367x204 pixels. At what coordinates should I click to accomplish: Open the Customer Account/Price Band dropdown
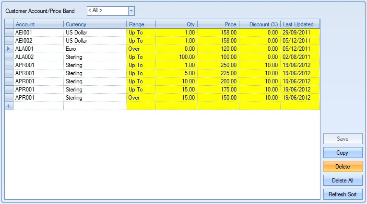coord(131,11)
